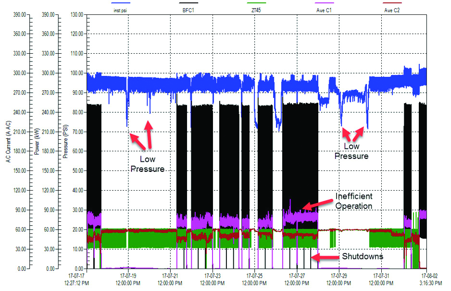This screenshot has width=451, height=291.
Task: Click the 50.00 pressure axis value
Action: click(x=78, y=171)
